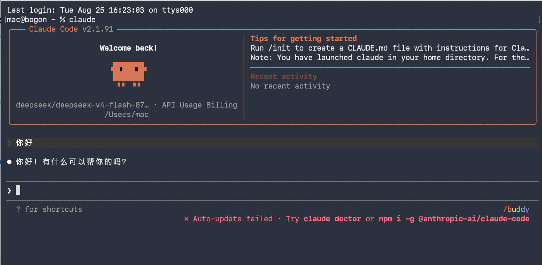Click the white bullet before the 你好 response
The height and width of the screenshot is (265, 542).
(x=9, y=162)
